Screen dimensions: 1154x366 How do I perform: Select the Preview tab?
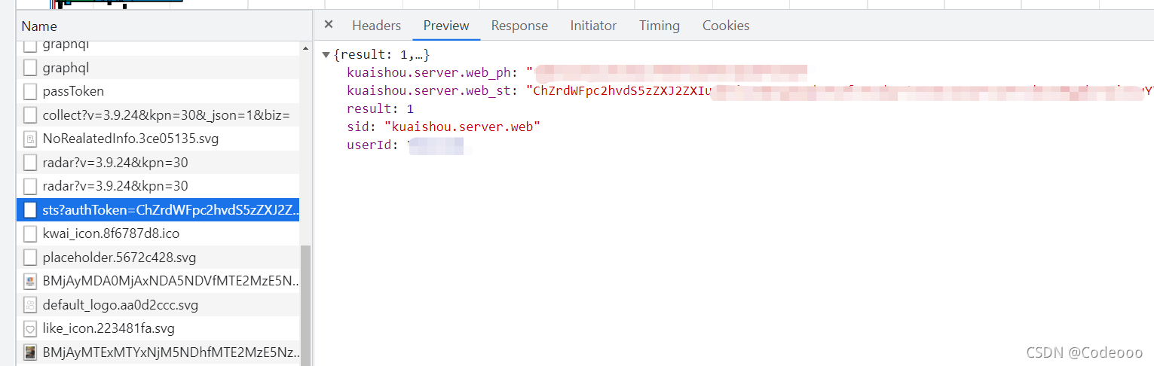click(446, 26)
